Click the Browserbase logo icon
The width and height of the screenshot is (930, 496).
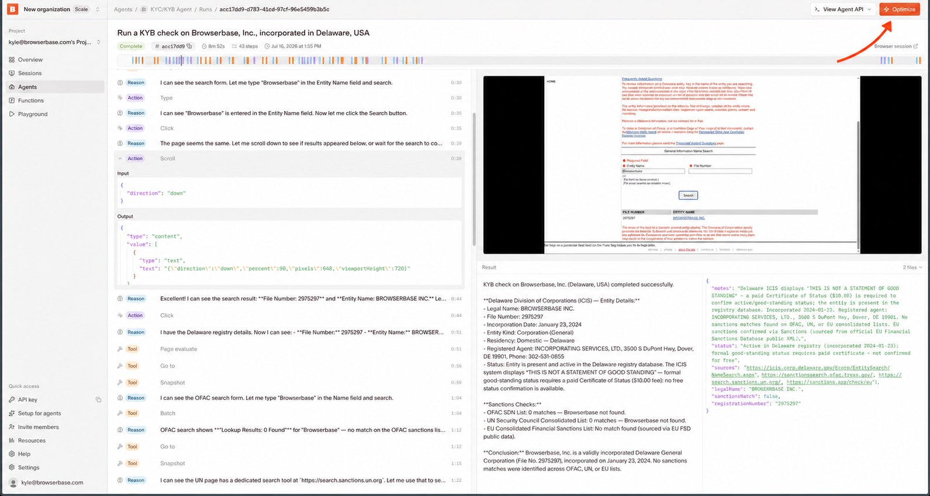(12, 9)
